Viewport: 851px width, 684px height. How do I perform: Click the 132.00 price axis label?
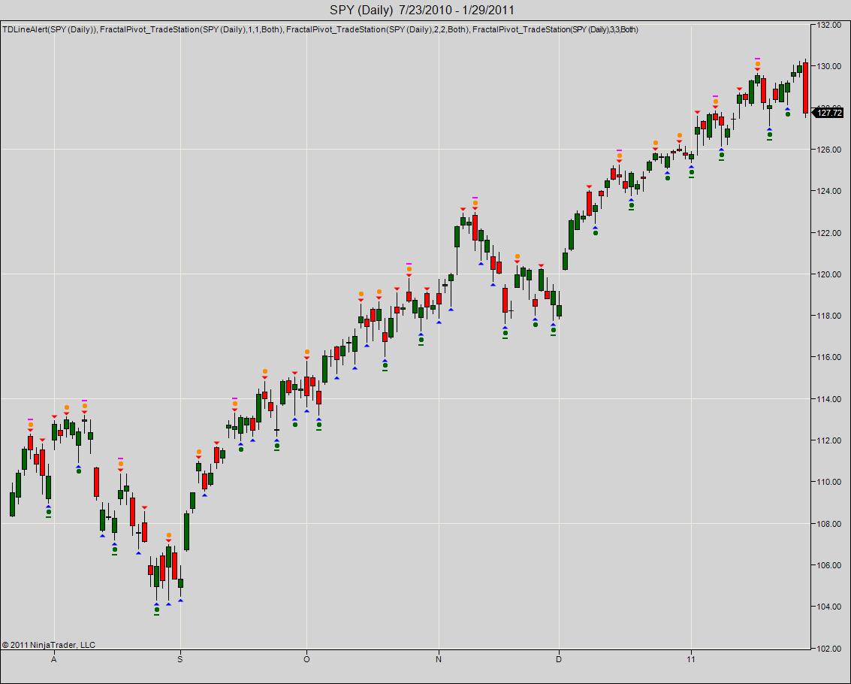coord(829,25)
